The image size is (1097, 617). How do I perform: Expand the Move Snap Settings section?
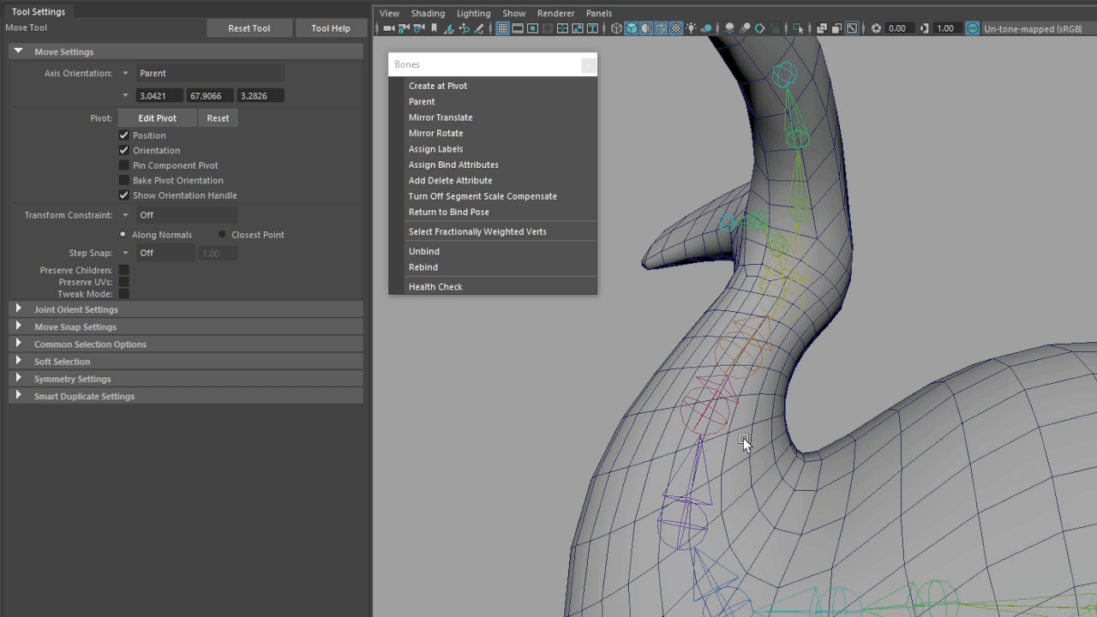tap(19, 326)
